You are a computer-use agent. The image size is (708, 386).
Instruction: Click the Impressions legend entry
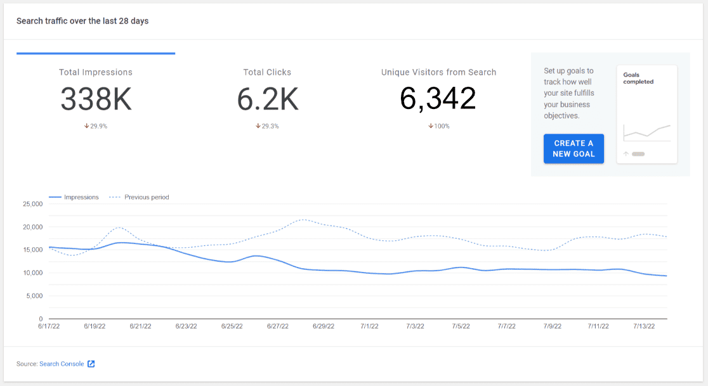pyautogui.click(x=74, y=197)
